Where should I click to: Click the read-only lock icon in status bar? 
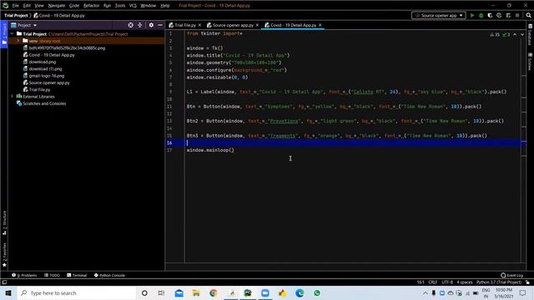click(527, 282)
